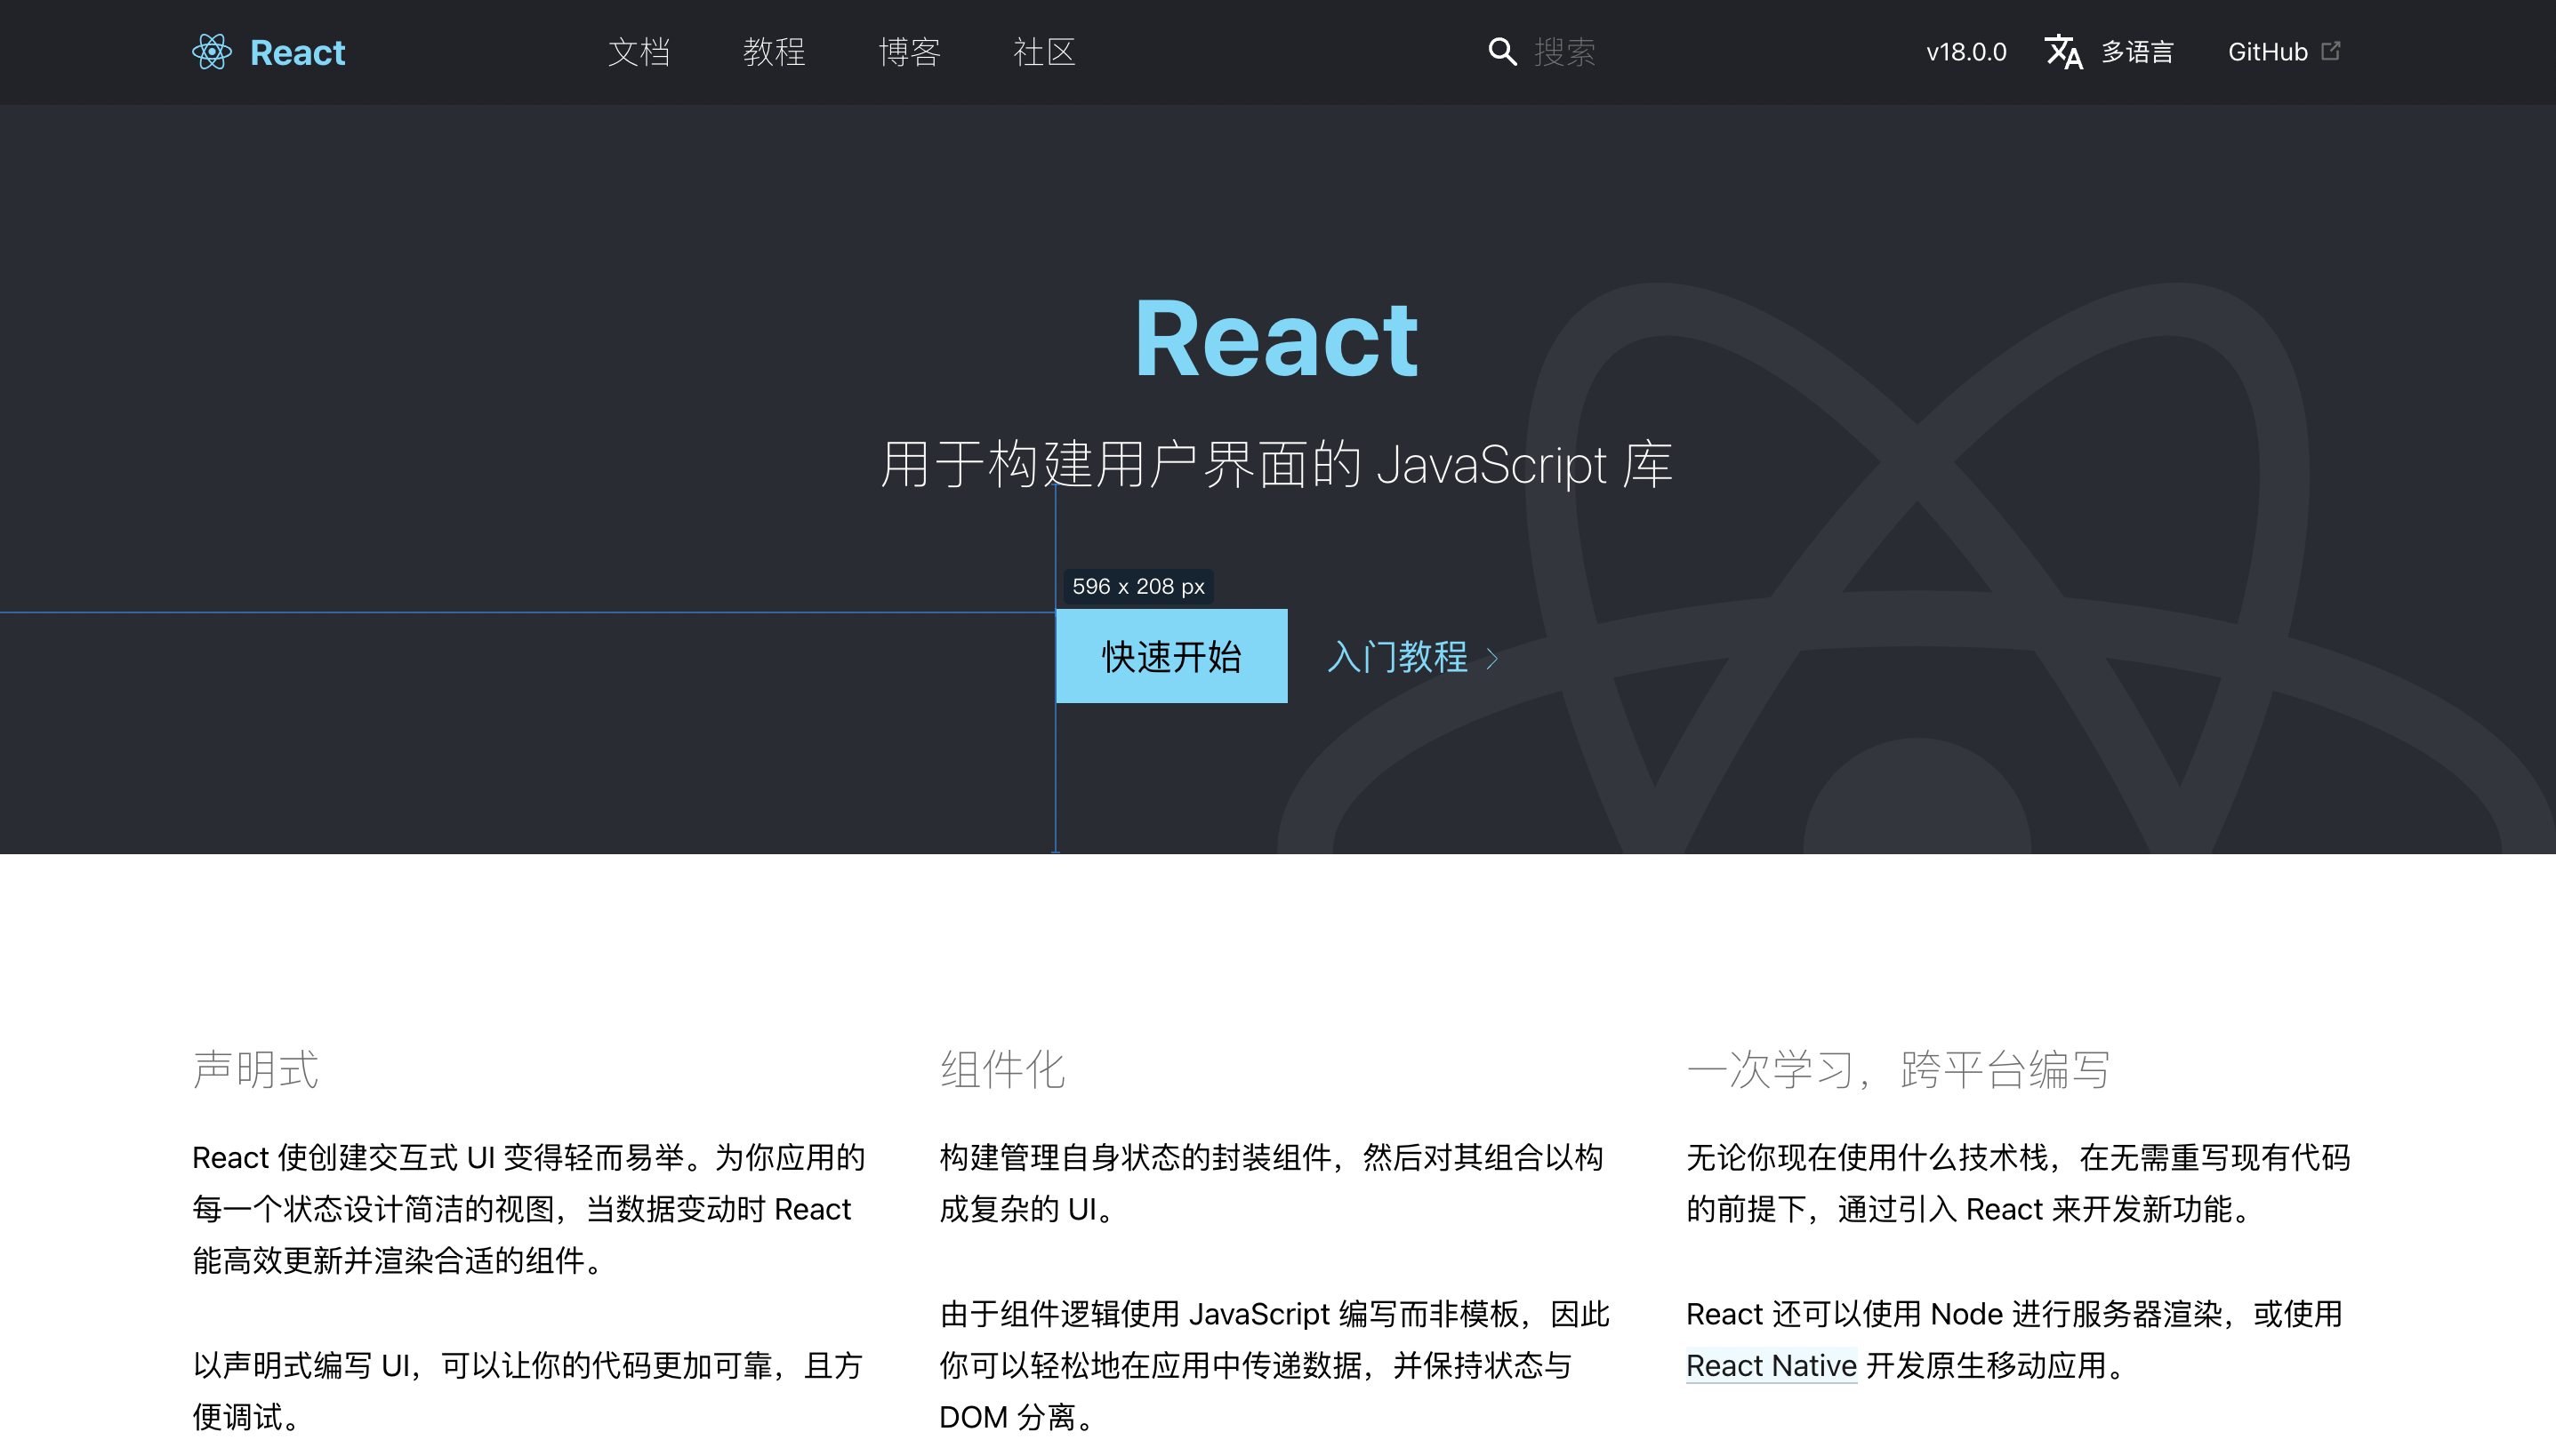Click the GitHub external link icon
2556x1456 pixels.
click(2331, 51)
